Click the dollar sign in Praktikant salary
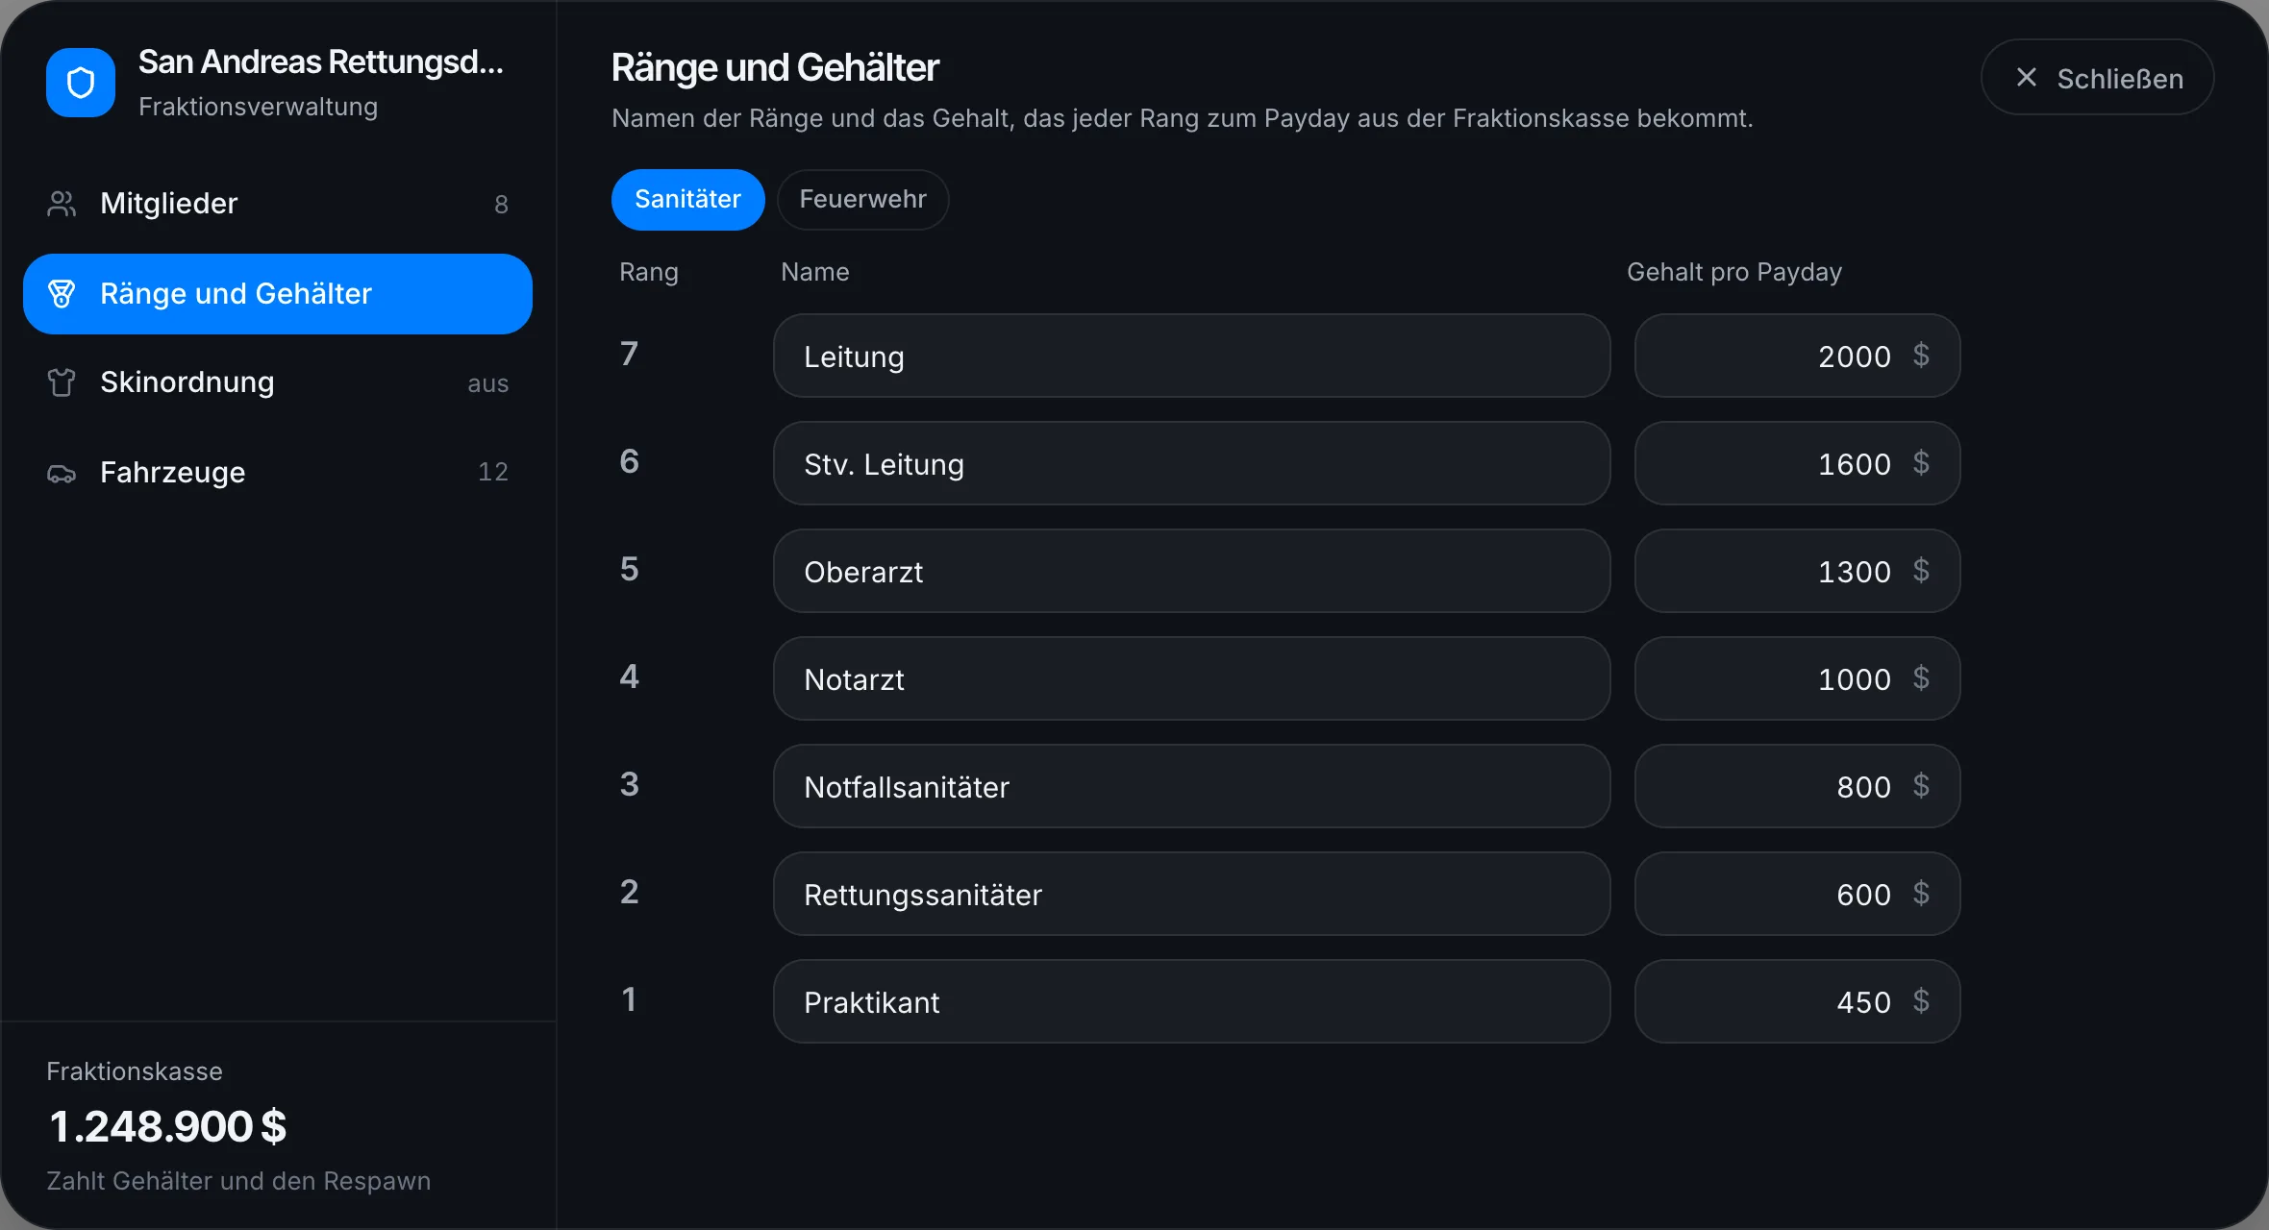Viewport: 2269px width, 1230px height. (1921, 1001)
